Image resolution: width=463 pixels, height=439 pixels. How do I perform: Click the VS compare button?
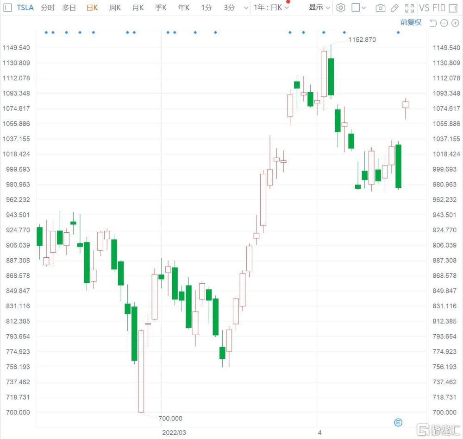click(x=424, y=8)
